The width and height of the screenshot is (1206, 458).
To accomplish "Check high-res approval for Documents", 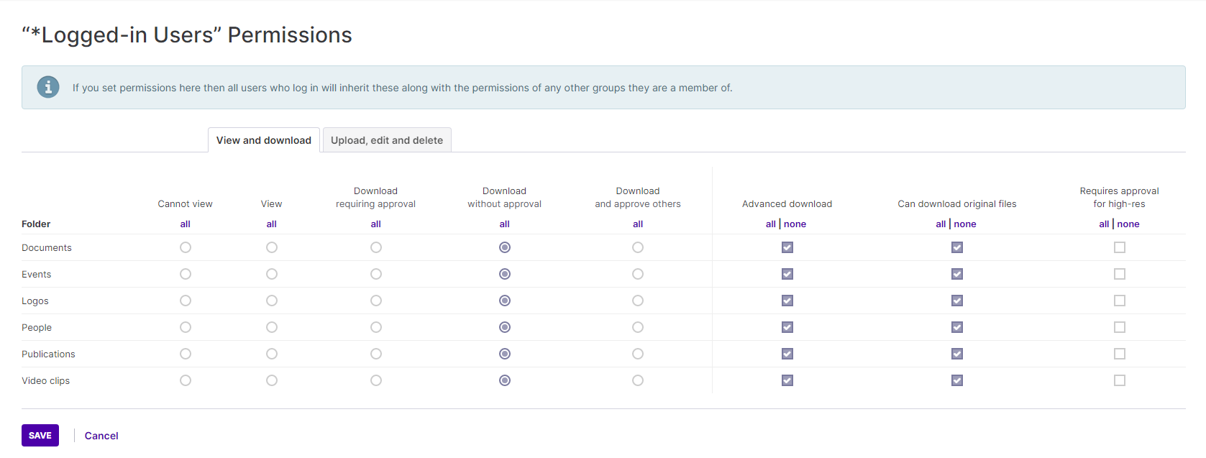I will (1120, 247).
